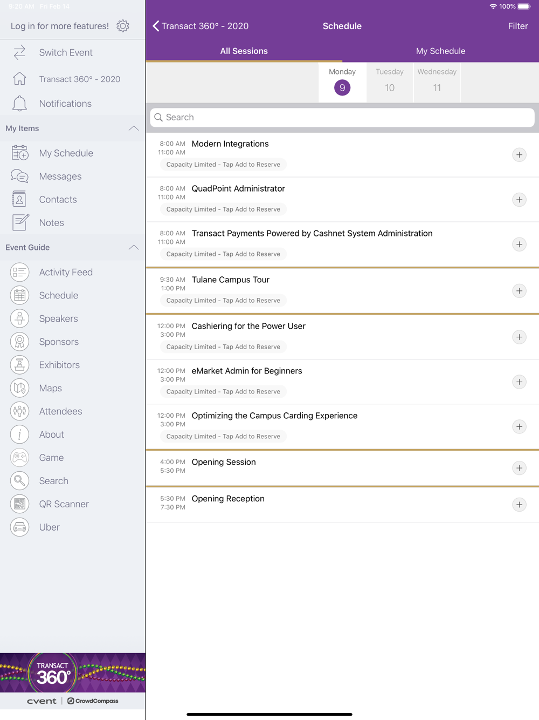The height and width of the screenshot is (720, 539).
Task: Open the Filter options
Action: (518, 26)
